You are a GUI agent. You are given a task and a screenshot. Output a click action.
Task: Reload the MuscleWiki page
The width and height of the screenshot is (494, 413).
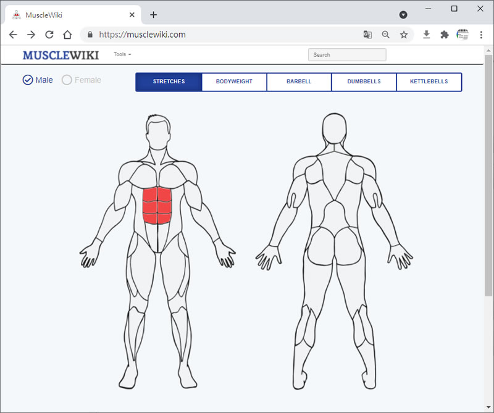pos(49,35)
